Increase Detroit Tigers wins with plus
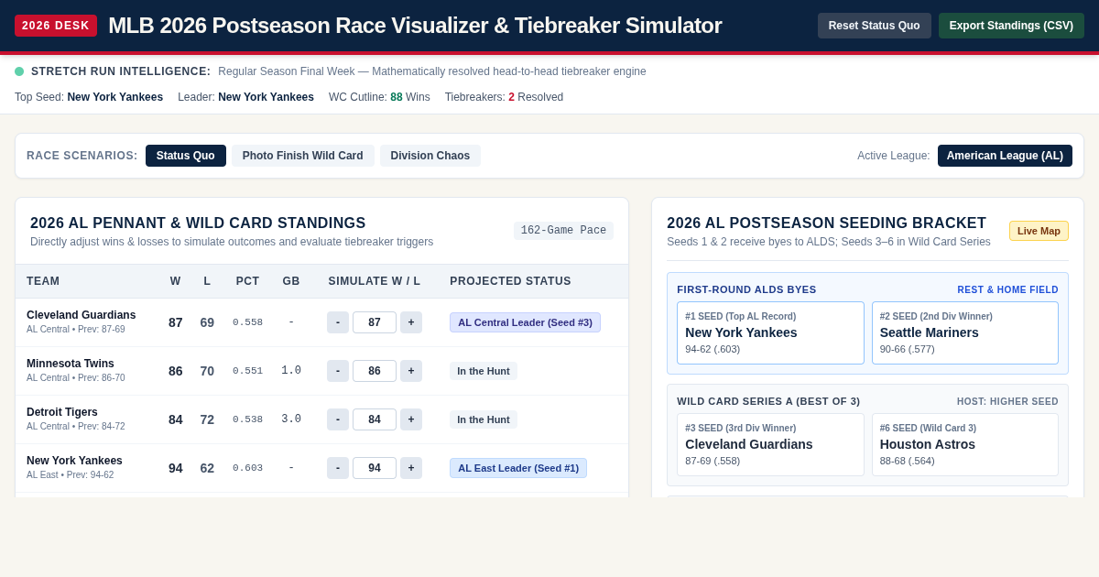This screenshot has width=1099, height=577. (x=411, y=419)
